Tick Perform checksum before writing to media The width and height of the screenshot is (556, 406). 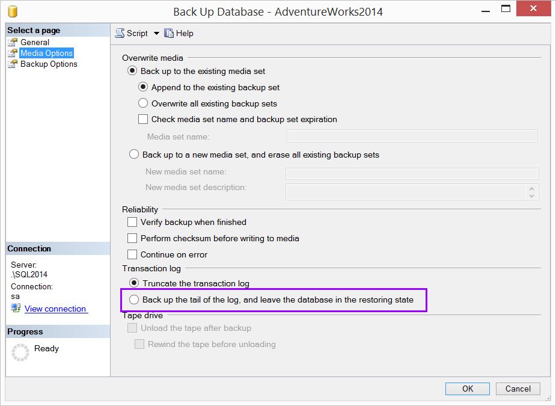(x=132, y=238)
